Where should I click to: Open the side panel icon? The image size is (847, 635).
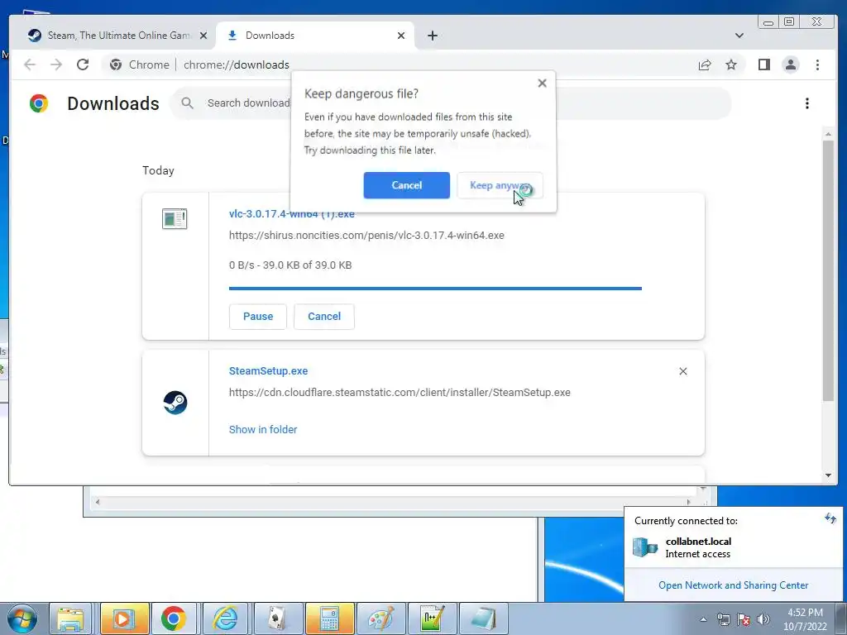[763, 64]
